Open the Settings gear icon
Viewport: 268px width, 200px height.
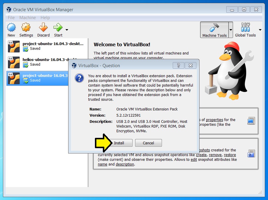click(x=26, y=27)
